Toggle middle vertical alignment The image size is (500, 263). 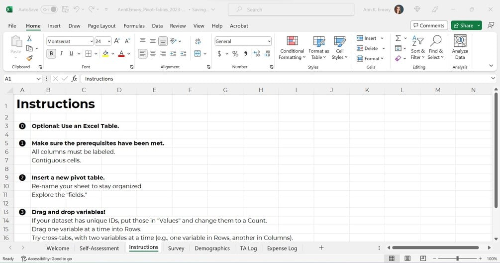[153, 41]
